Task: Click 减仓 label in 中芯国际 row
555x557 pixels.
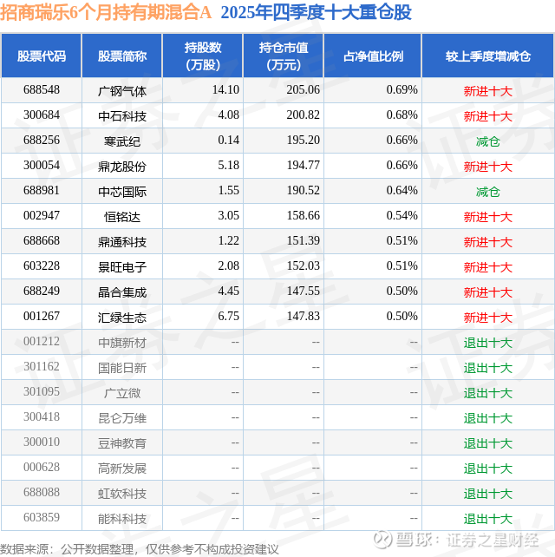Action: (x=488, y=192)
